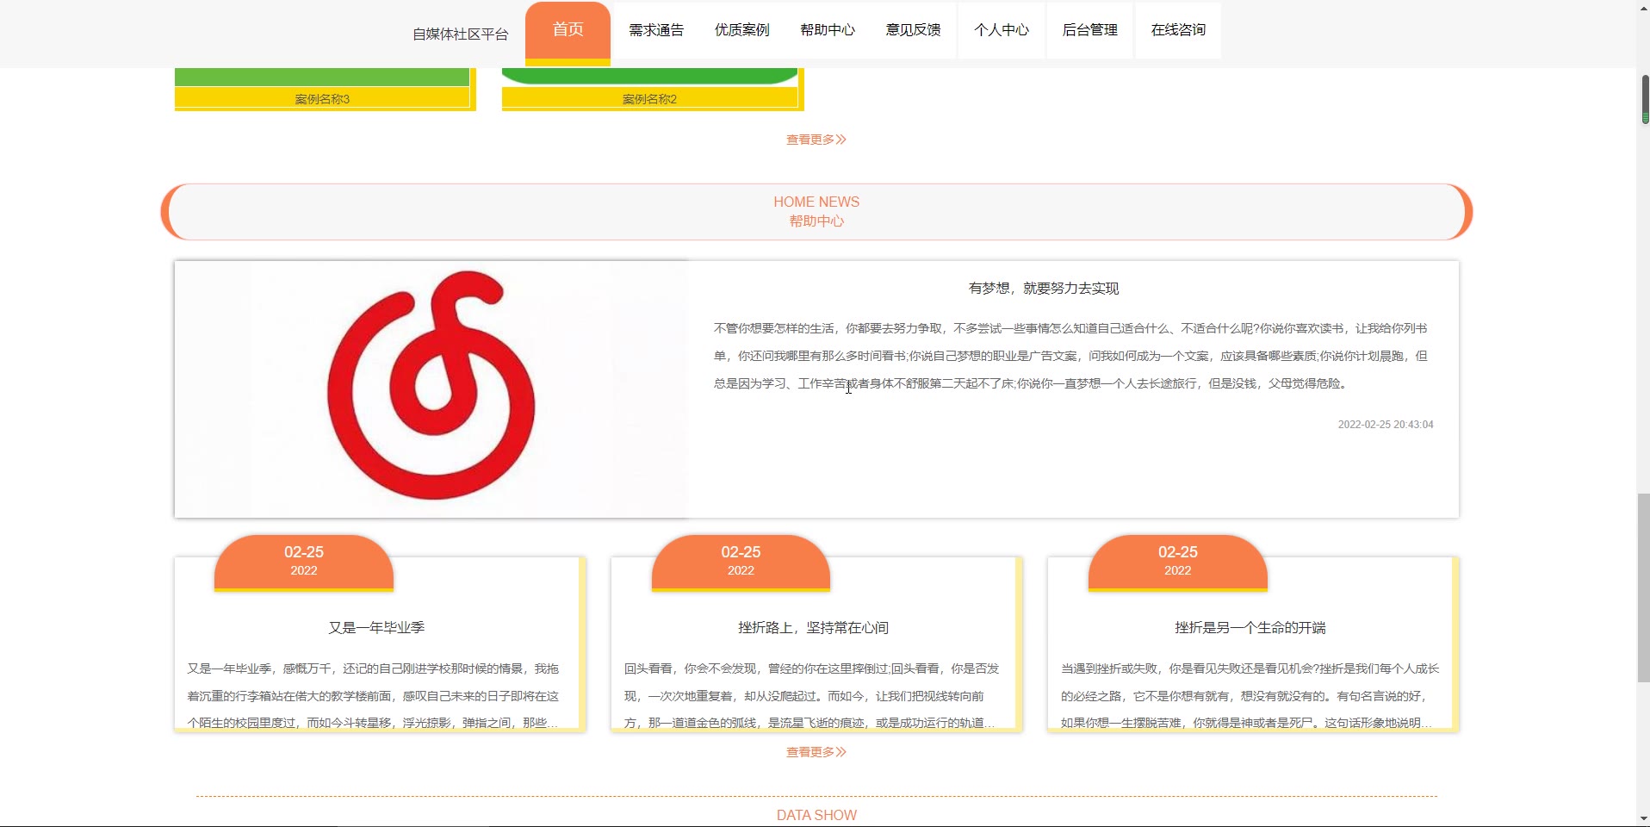Click excerpt text beginning 当遇到挫折或失败
This screenshot has height=827, width=1650.
[x=1250, y=695]
